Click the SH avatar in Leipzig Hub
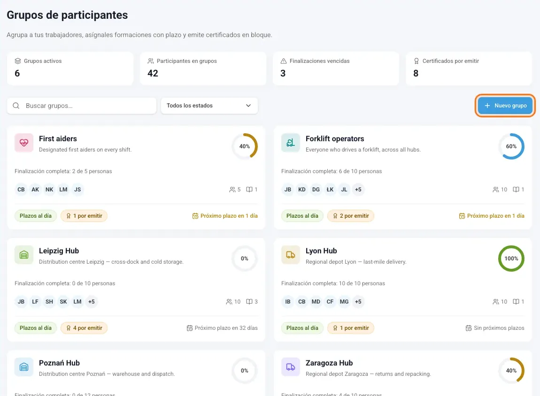Image resolution: width=540 pixels, height=396 pixels. [x=49, y=302]
